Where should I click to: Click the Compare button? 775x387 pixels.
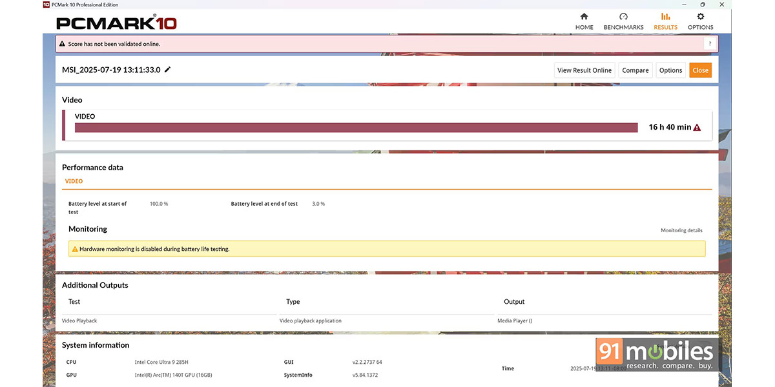click(x=635, y=70)
